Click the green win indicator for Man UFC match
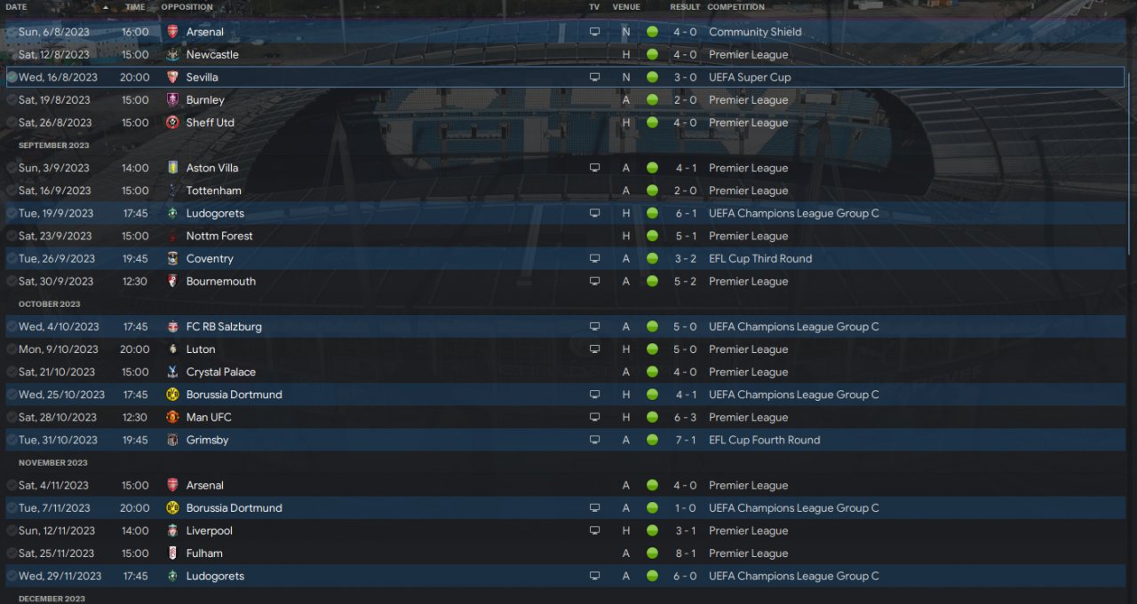The width and height of the screenshot is (1137, 604). (x=652, y=417)
